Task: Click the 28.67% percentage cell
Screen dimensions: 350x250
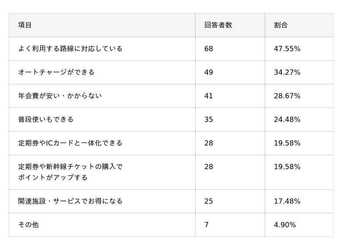Action: (287, 96)
